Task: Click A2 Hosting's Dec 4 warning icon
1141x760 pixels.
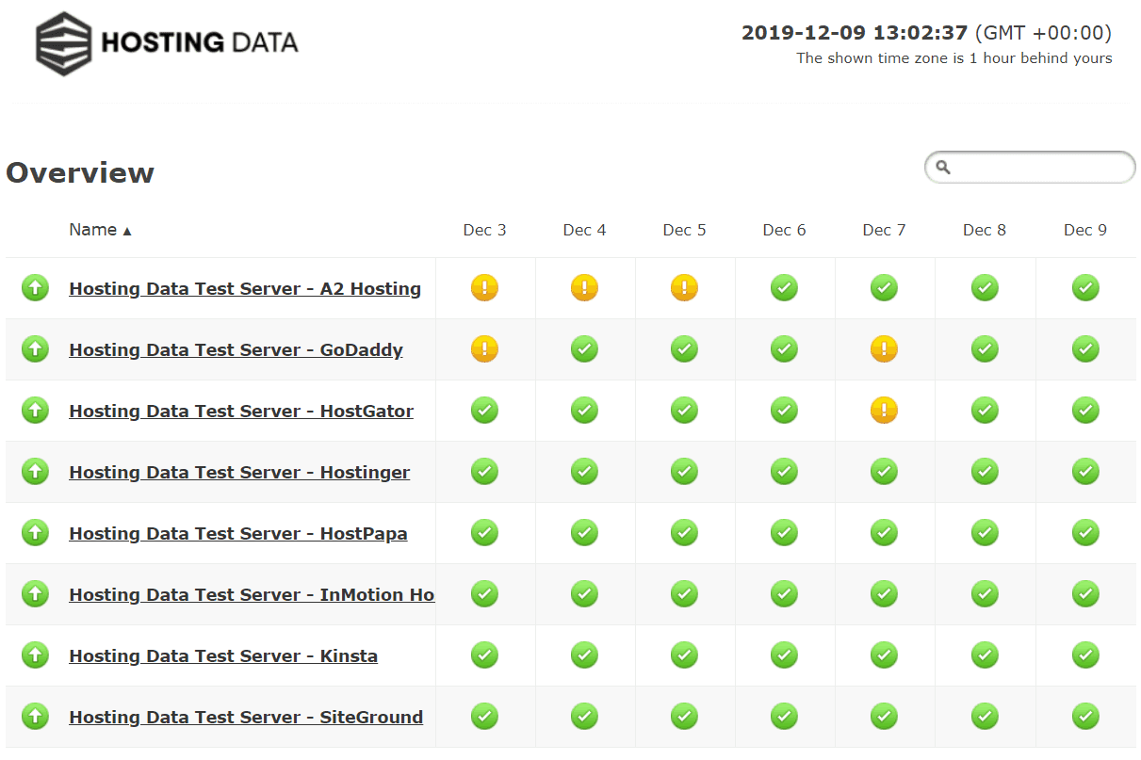Action: pyautogui.click(x=584, y=288)
